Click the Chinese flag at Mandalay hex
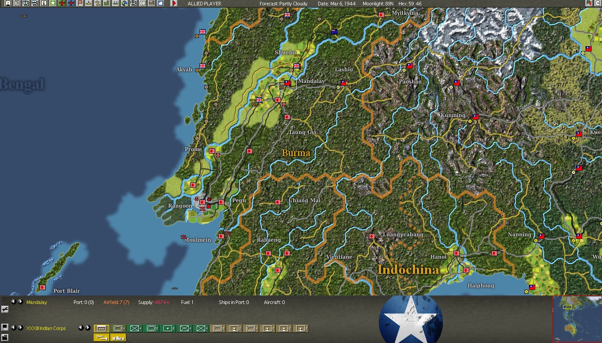 (287, 83)
